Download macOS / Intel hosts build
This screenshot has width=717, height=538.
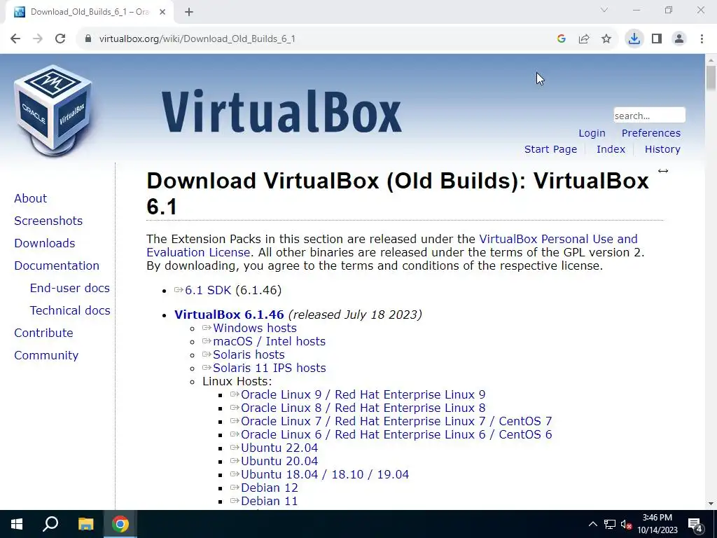pyautogui.click(x=270, y=341)
